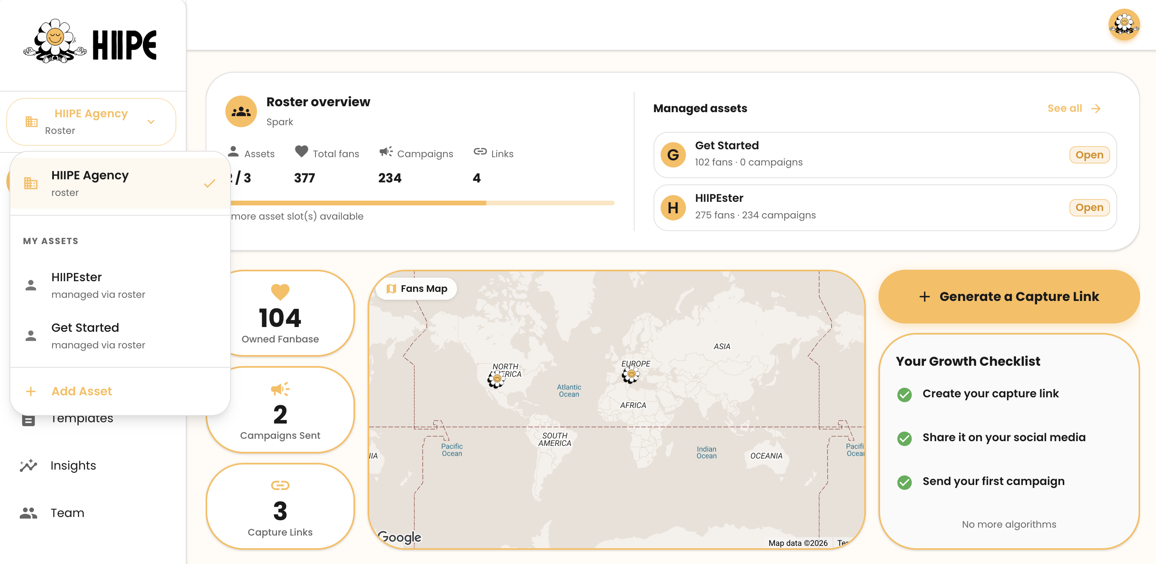Click the G avatar for Get Started
This screenshot has width=1156, height=564.
[673, 155]
